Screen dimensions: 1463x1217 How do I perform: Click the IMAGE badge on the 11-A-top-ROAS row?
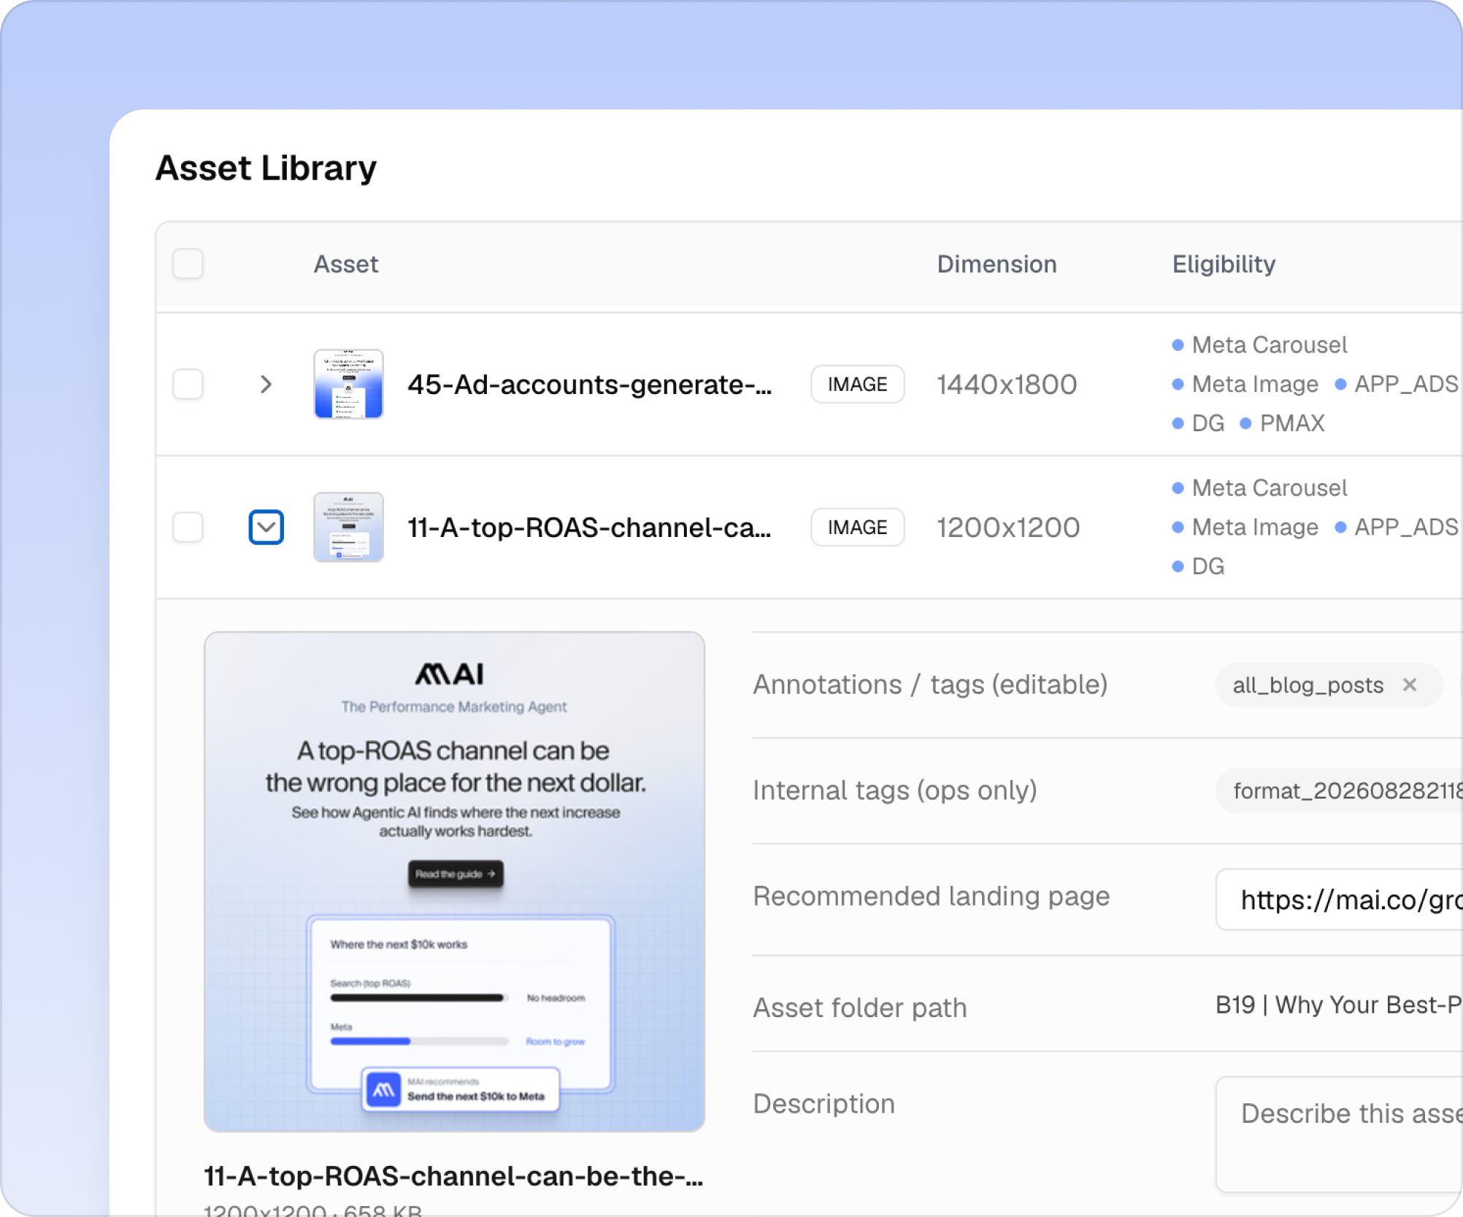pos(858,527)
